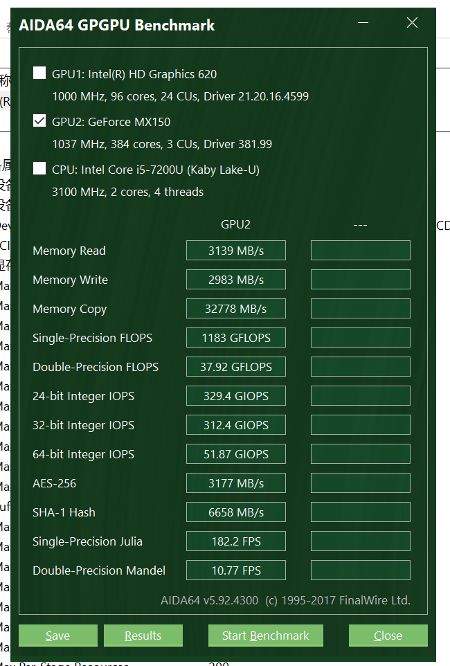Viewport: 450px width, 666px height.
Task: Click the 32-bit Integer IOPS value 312.4 GIOPS
Action: tap(236, 425)
